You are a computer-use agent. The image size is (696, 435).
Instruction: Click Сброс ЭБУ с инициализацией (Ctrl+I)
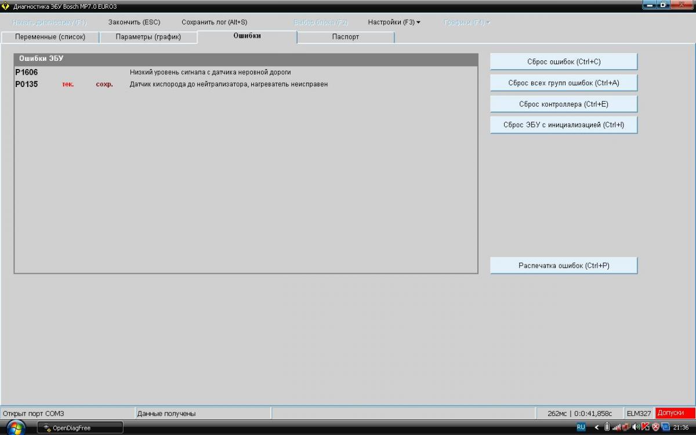pos(564,125)
